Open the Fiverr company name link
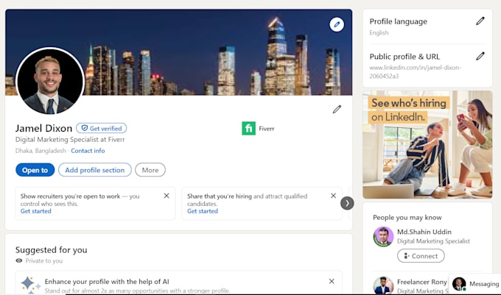 [267, 129]
